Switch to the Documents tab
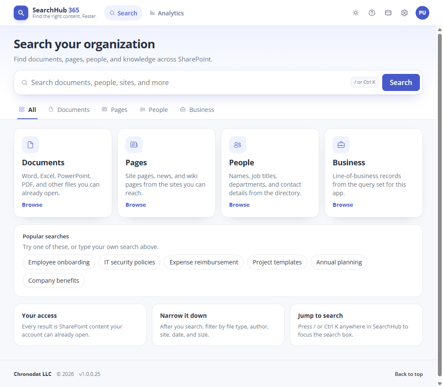Image resolution: width=443 pixels, height=387 pixels. [x=69, y=110]
